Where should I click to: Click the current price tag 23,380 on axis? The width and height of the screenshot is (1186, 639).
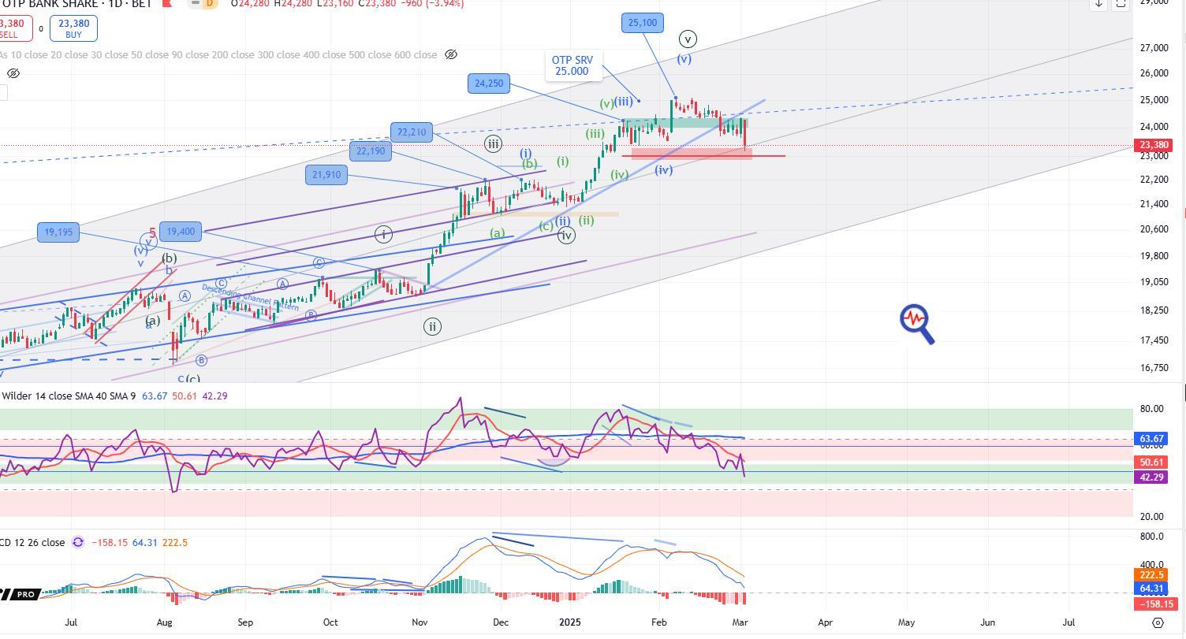click(x=1154, y=145)
